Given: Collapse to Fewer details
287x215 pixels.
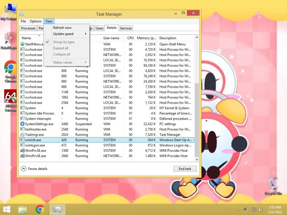Looking at the screenshot, I should 34,169.
